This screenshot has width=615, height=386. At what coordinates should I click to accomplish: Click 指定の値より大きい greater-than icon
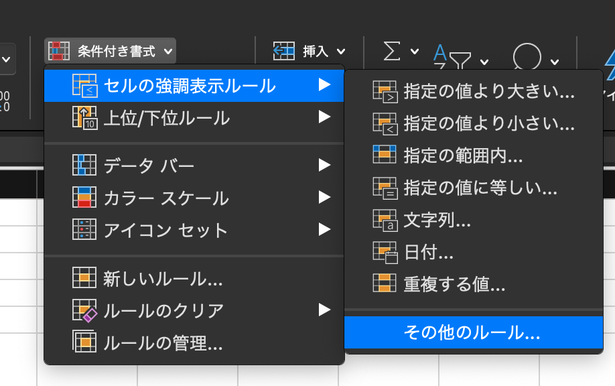[385, 92]
